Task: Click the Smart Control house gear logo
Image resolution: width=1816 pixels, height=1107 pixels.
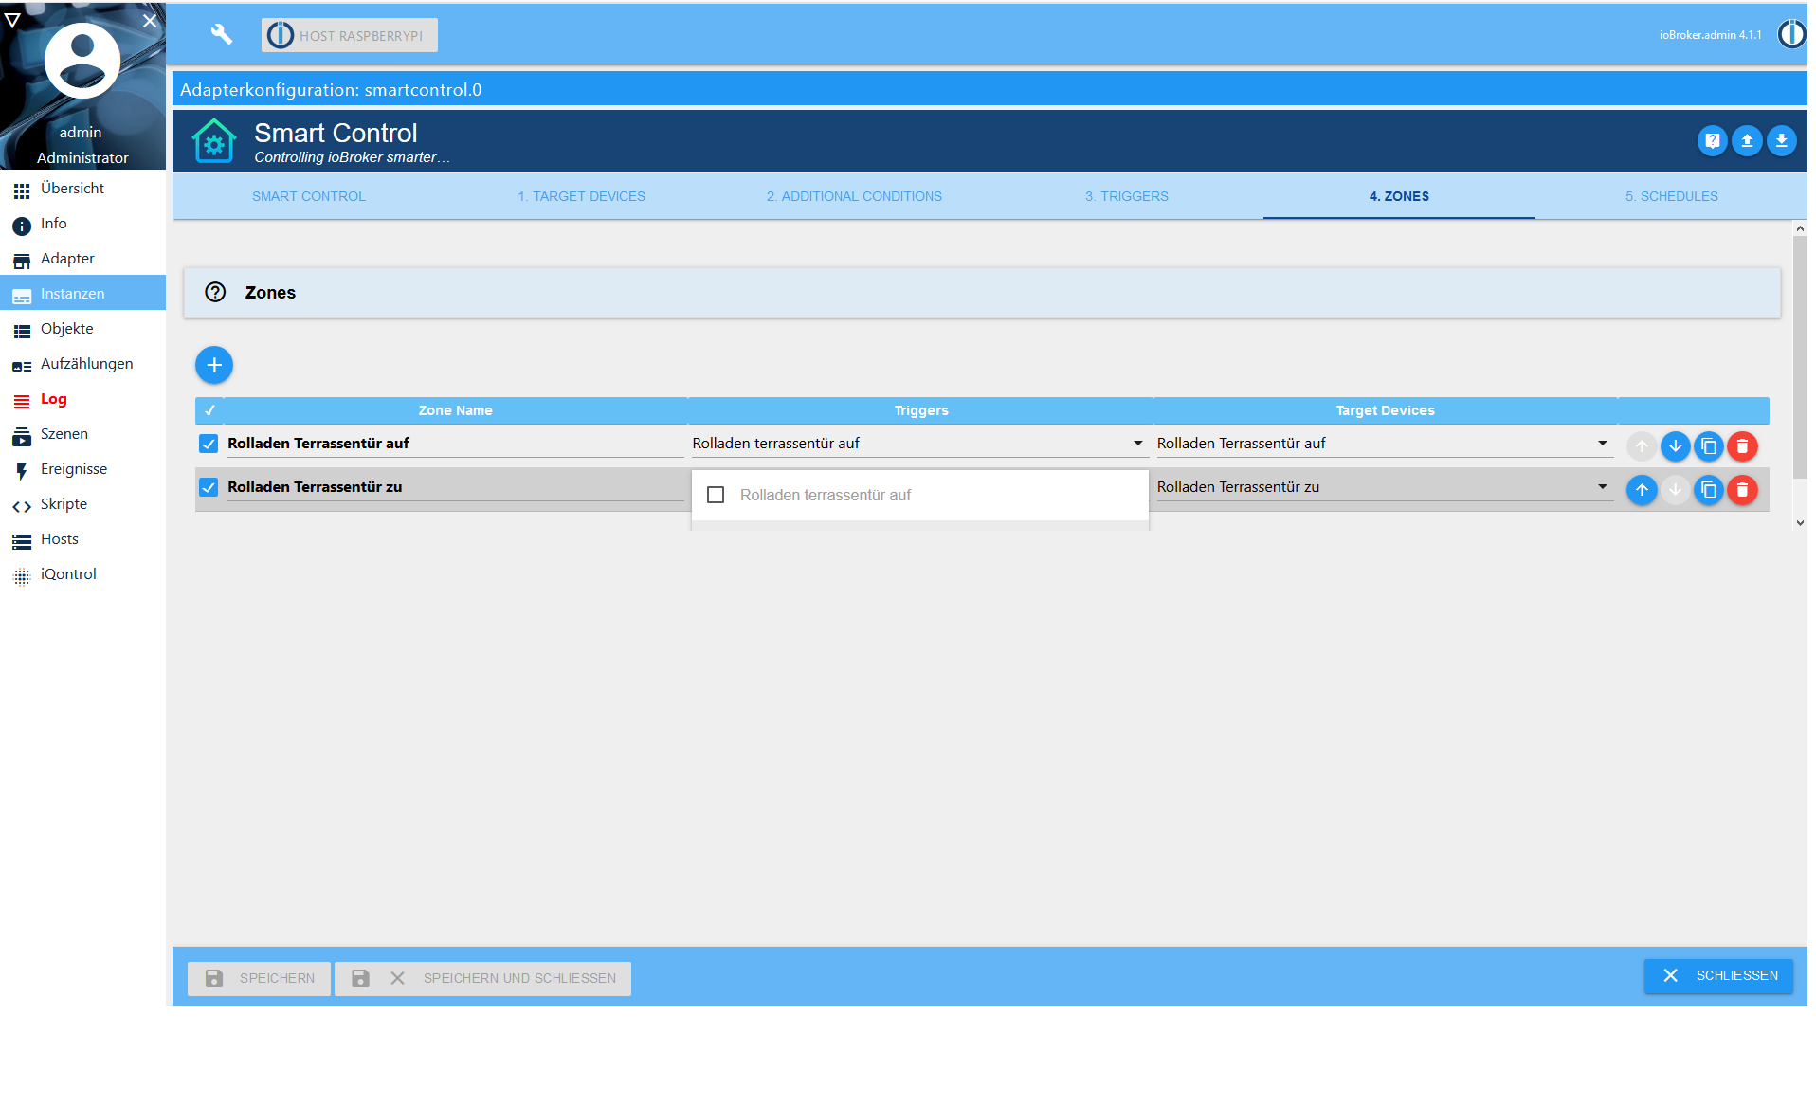Action: pos(214,141)
